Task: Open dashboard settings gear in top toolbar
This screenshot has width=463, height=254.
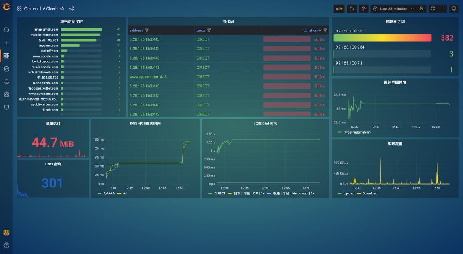Action: [x=363, y=9]
